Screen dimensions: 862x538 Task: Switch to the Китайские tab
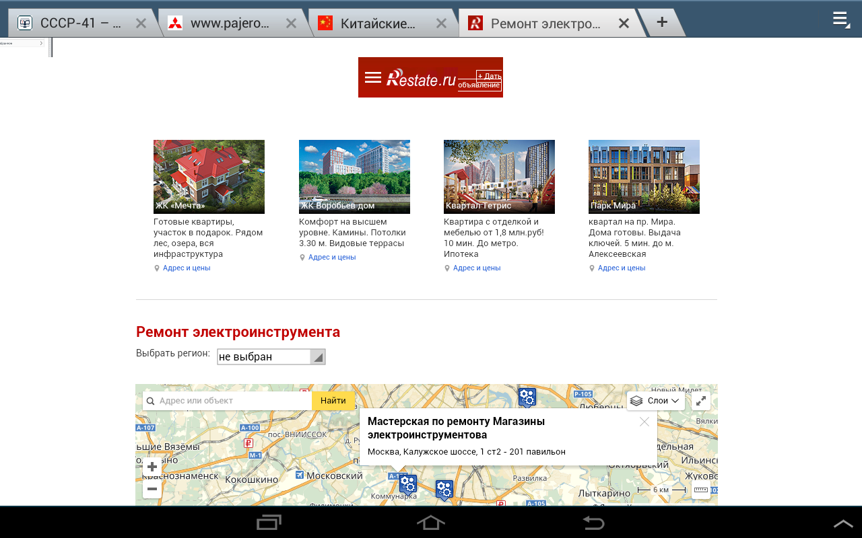click(377, 24)
